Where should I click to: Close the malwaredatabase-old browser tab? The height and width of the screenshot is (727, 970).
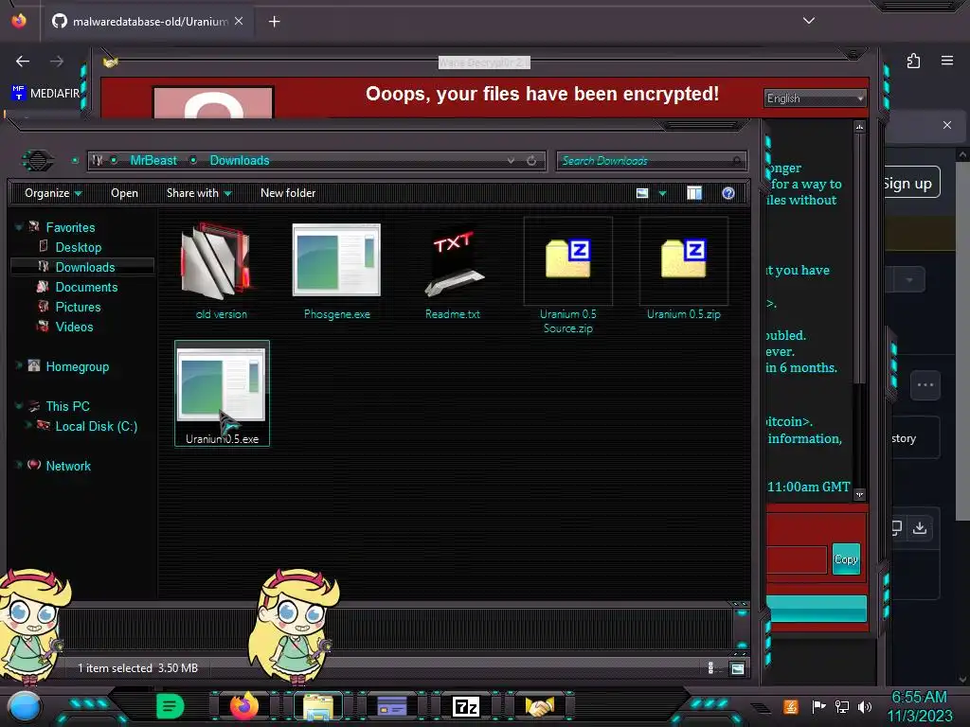coord(239,22)
